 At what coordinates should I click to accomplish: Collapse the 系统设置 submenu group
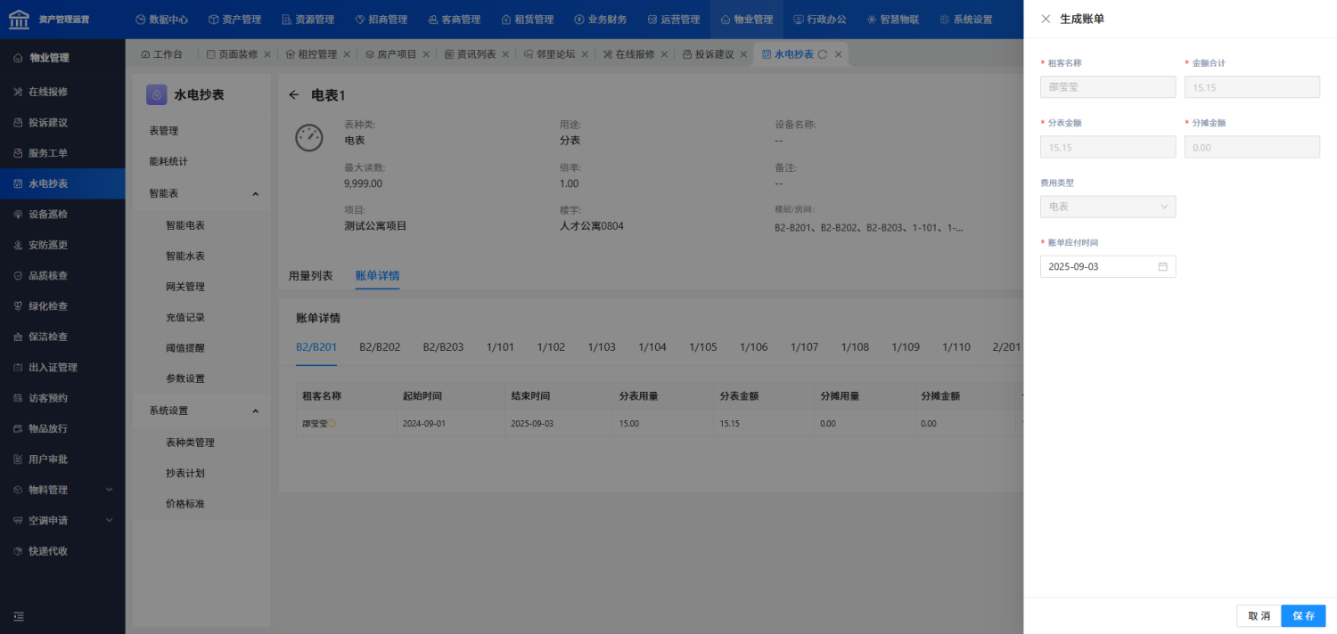(x=255, y=410)
